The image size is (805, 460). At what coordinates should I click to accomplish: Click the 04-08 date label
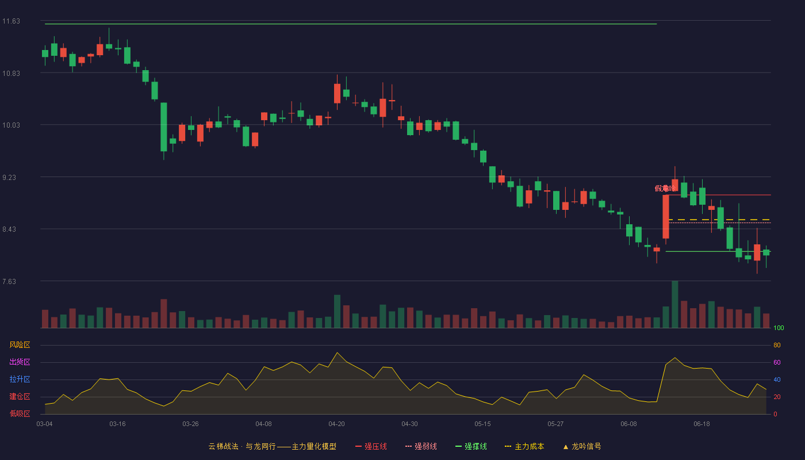tap(263, 424)
